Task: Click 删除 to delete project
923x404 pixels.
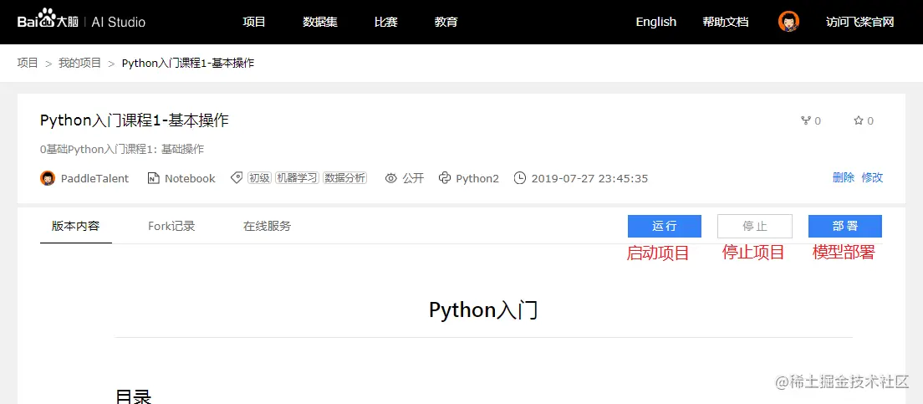Action: (x=844, y=178)
